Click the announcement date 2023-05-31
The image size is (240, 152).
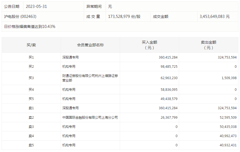coord(36,6)
